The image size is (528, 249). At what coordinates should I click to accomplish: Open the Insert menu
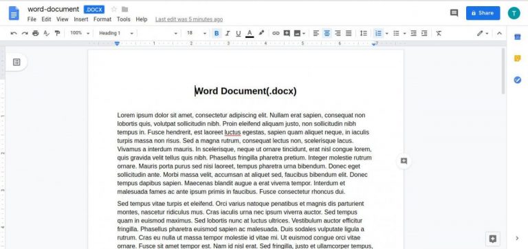point(81,19)
